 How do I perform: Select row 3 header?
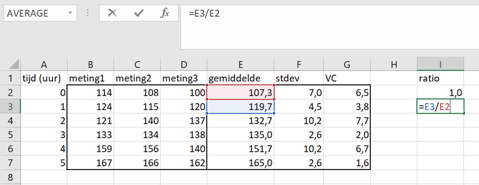(10, 106)
